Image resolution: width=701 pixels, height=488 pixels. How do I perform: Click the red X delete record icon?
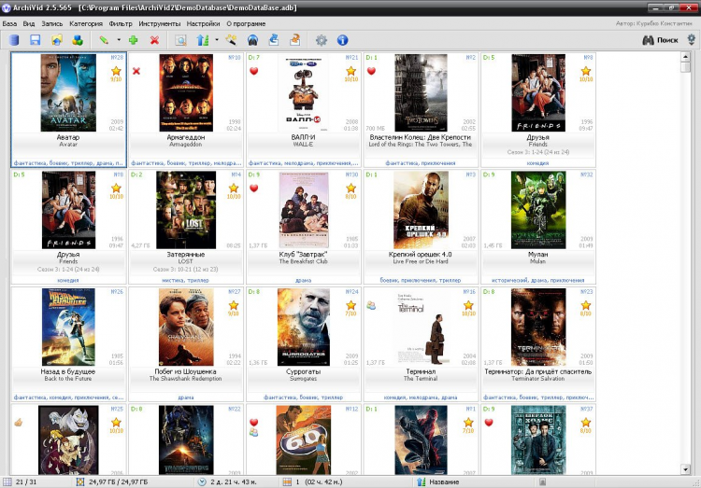pyautogui.click(x=154, y=40)
